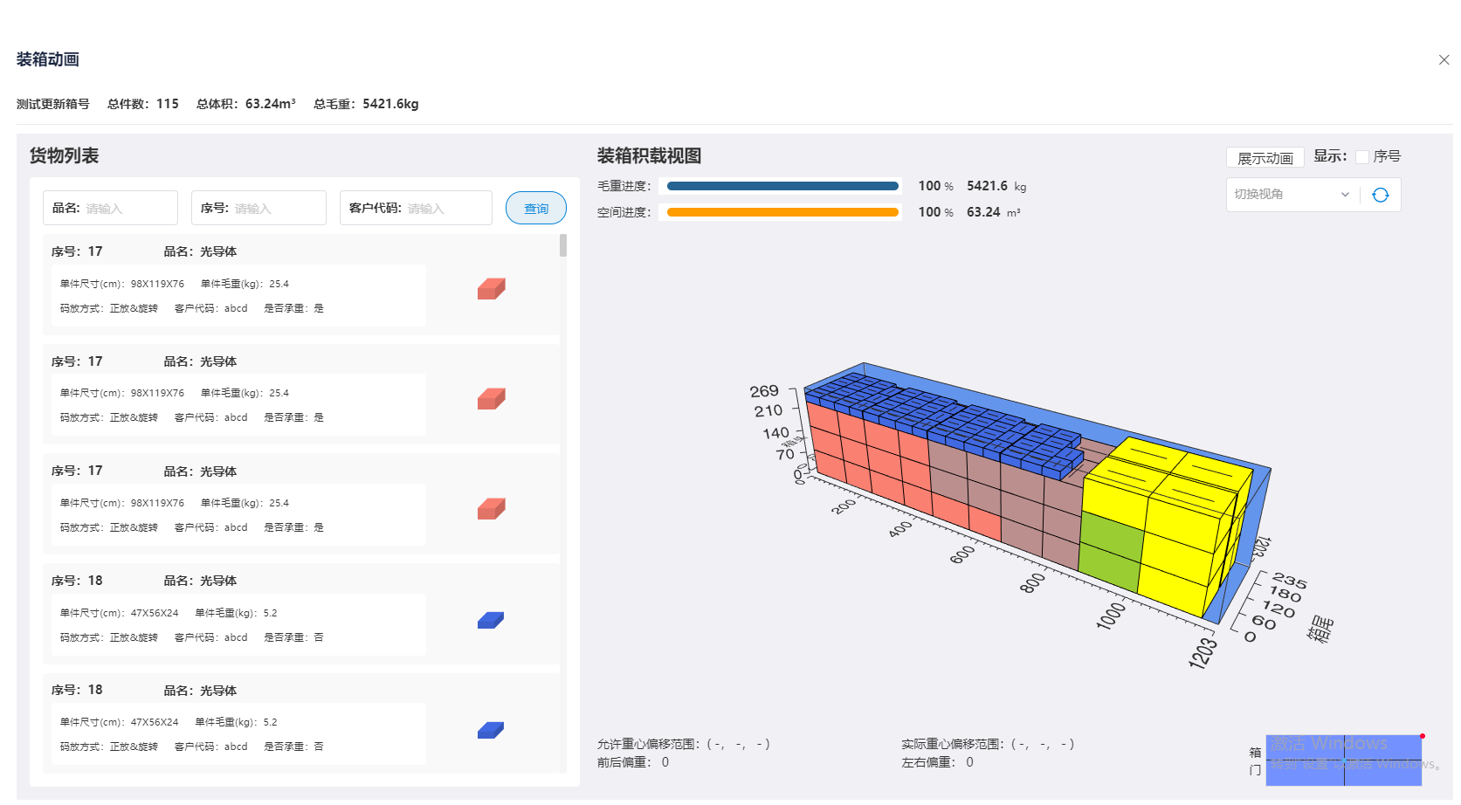Click the 毛重进度 progress bar
The image size is (1461, 805).
coord(782,186)
